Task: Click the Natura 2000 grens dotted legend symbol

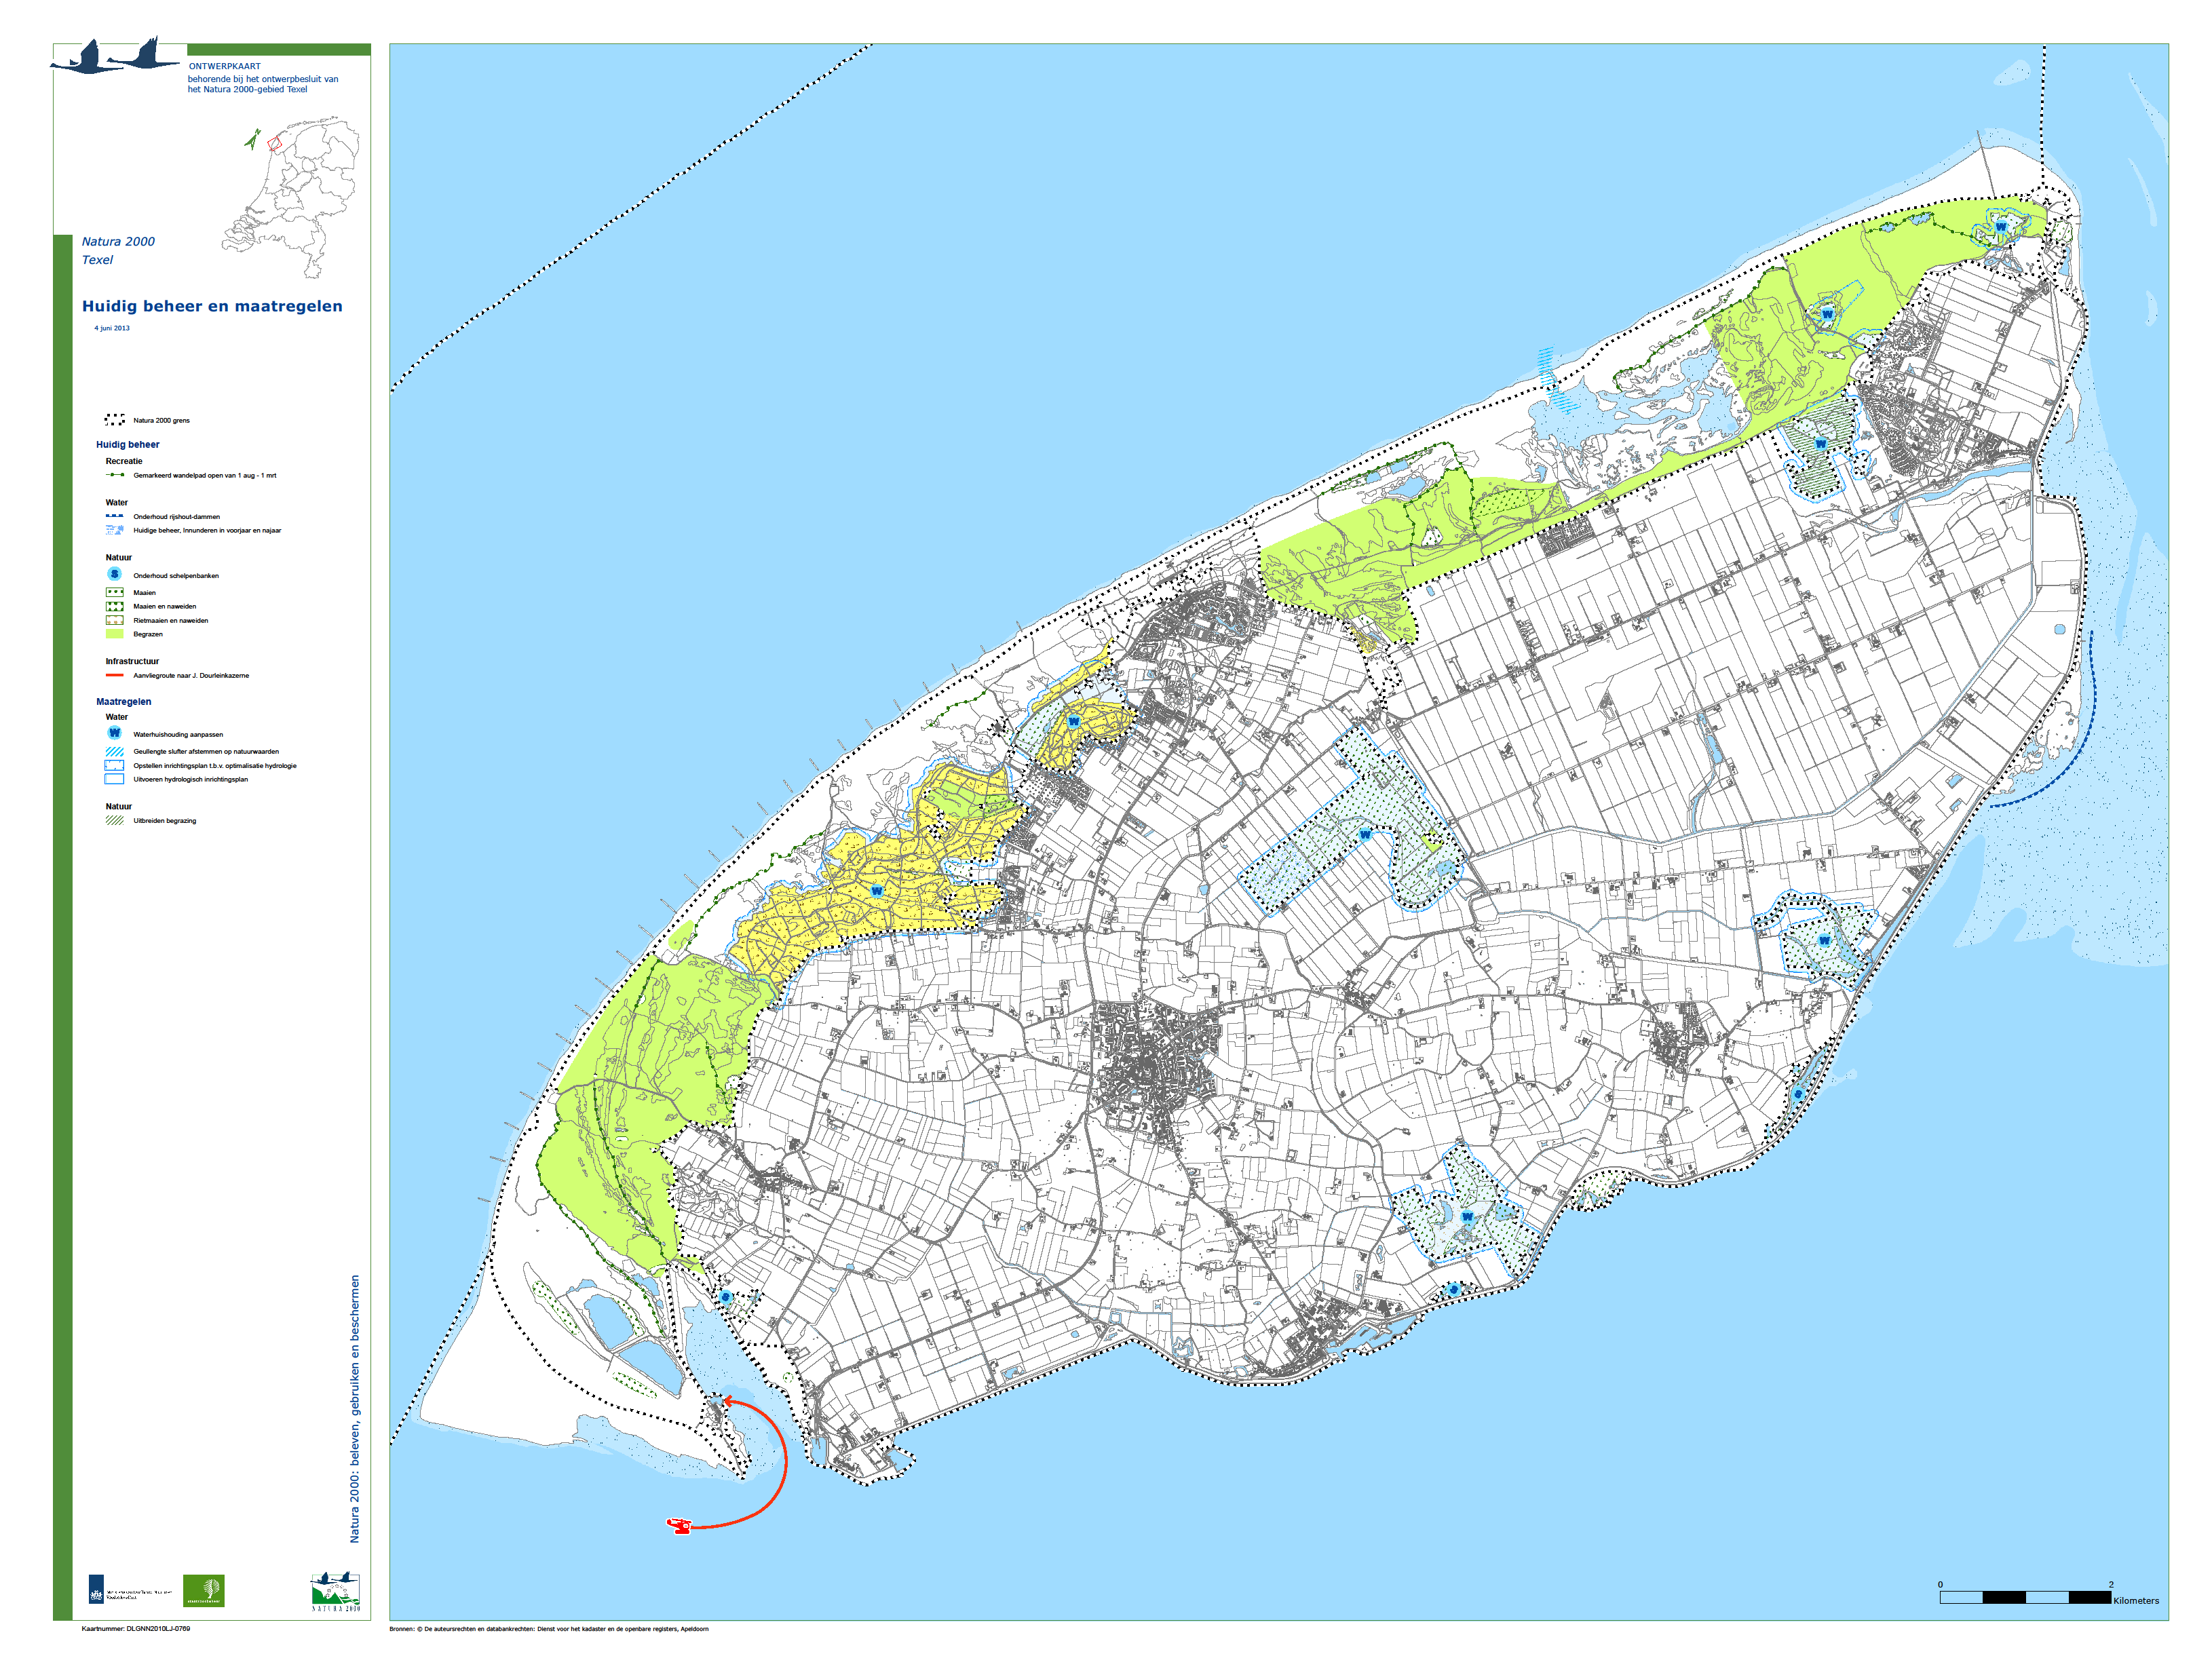Action: pos(115,420)
